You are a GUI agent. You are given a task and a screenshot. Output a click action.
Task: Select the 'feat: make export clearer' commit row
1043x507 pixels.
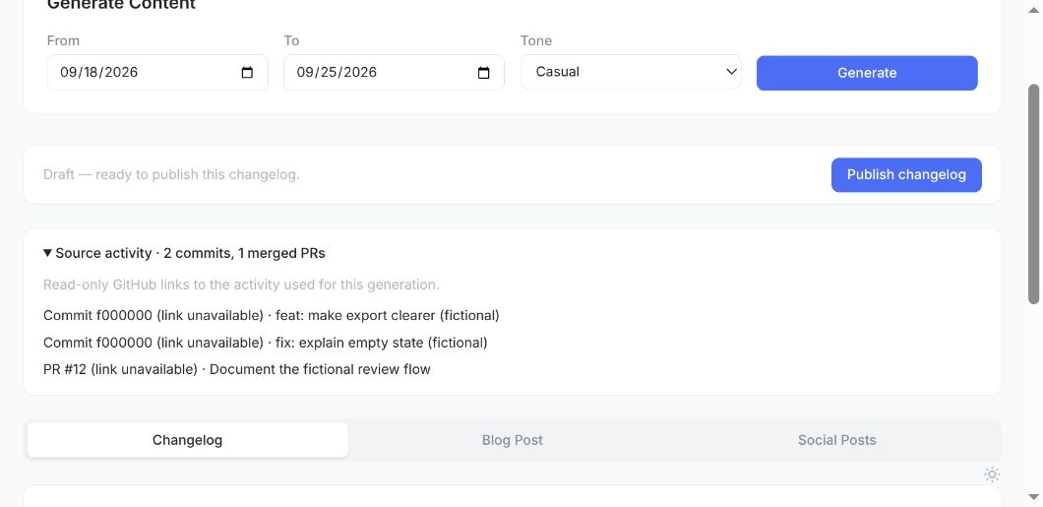click(x=272, y=315)
